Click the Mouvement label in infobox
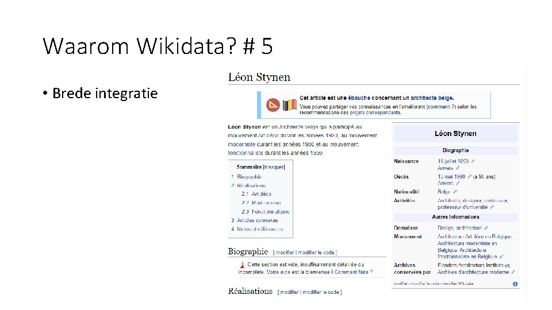 408,237
